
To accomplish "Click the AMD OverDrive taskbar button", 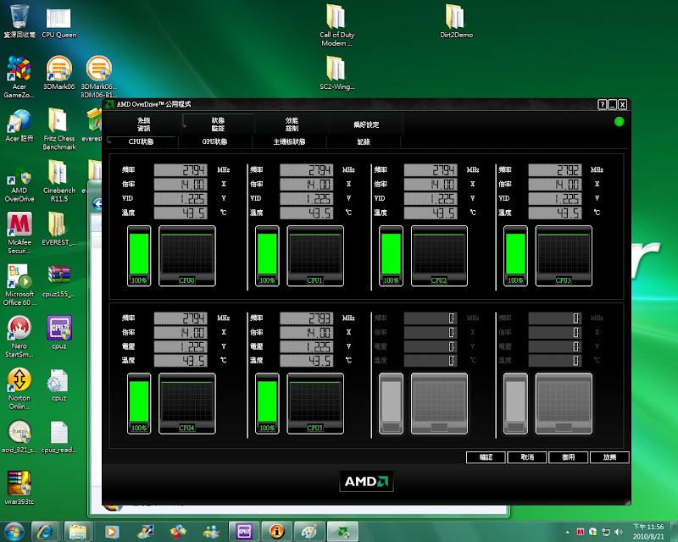I will tap(342, 531).
